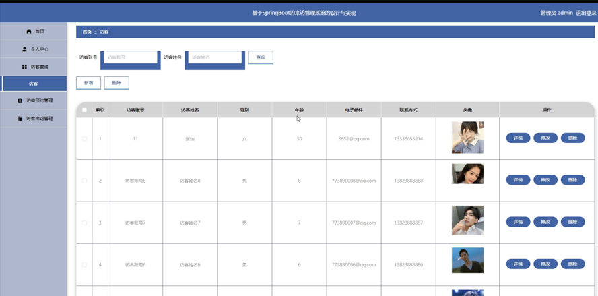The width and height of the screenshot is (598, 296).
Task: Open 个人中心 sidebar menu
Action: pos(33,49)
